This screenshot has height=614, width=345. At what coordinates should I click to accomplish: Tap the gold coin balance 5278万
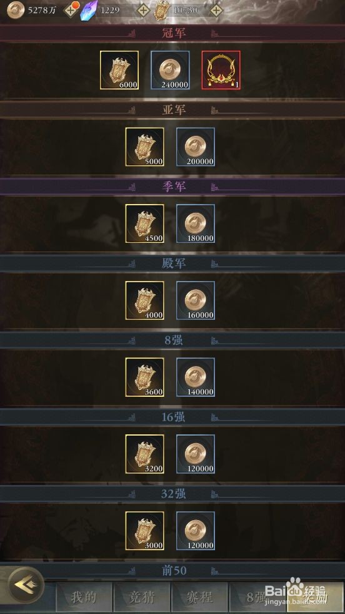point(42,10)
